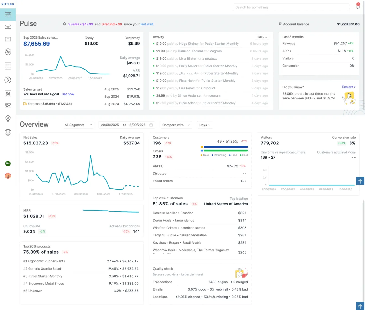
Task: Click the Failed orders value 127
Action: tap(243, 181)
